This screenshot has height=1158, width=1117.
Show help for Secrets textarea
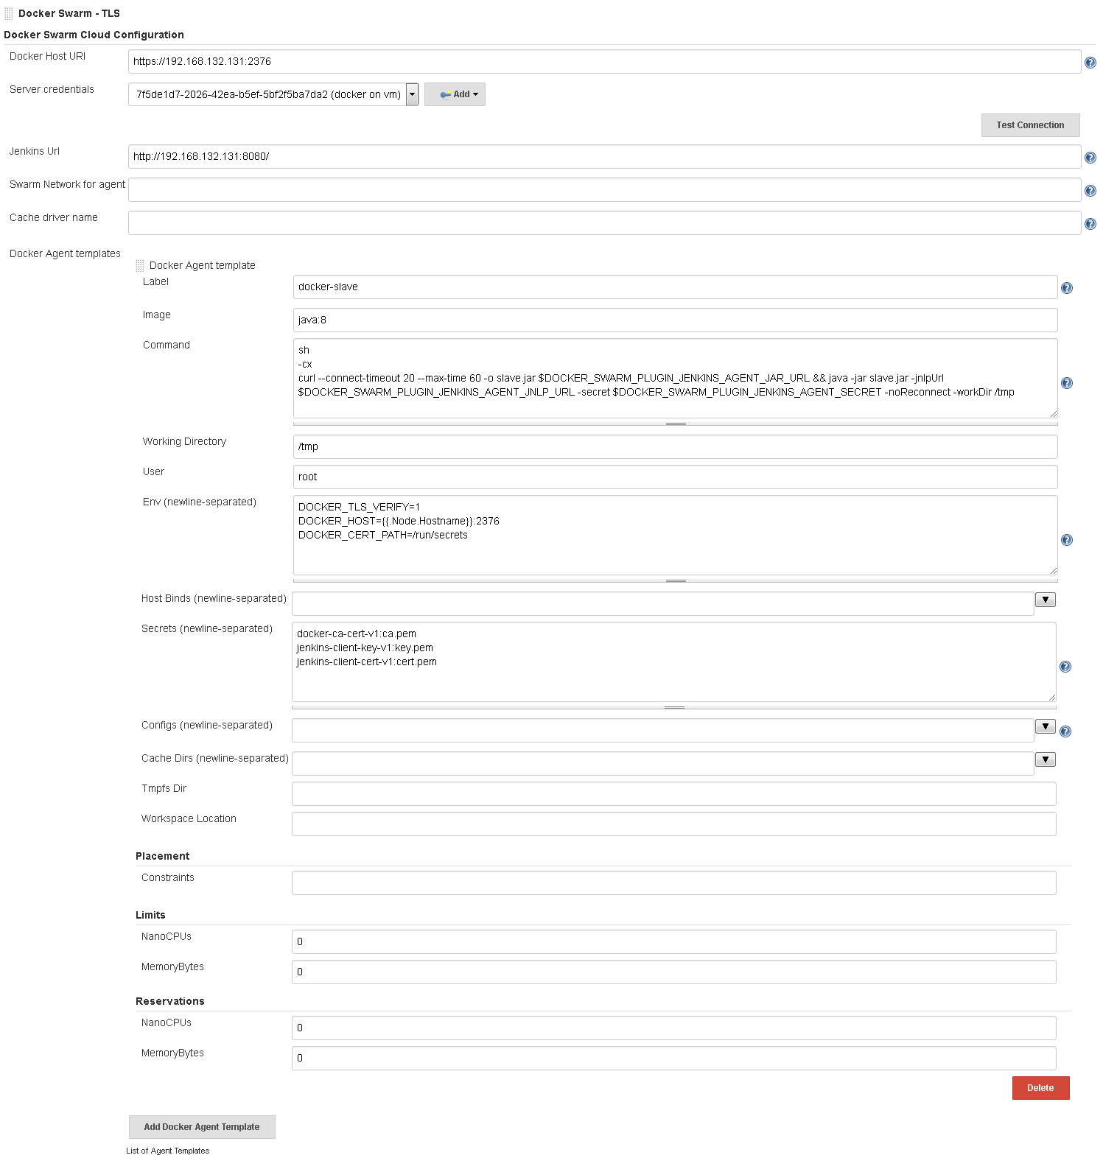click(x=1065, y=667)
